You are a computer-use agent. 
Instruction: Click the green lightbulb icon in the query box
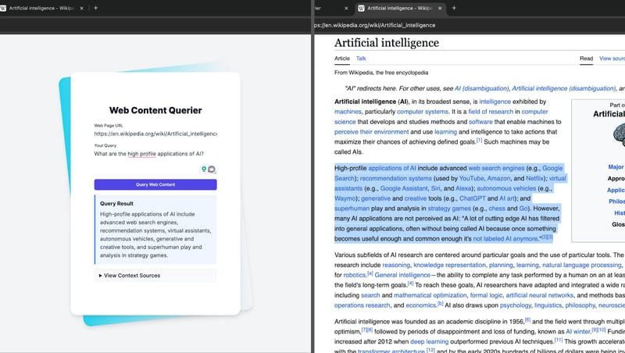(204, 169)
